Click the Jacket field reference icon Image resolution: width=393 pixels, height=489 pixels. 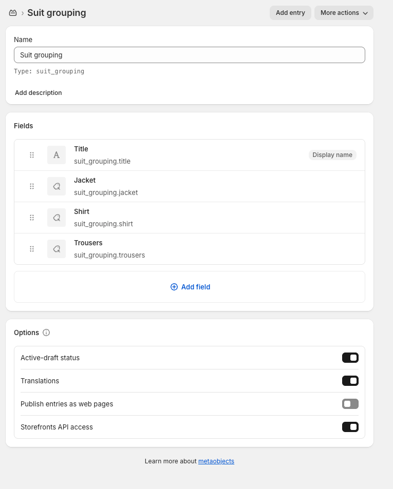(57, 186)
